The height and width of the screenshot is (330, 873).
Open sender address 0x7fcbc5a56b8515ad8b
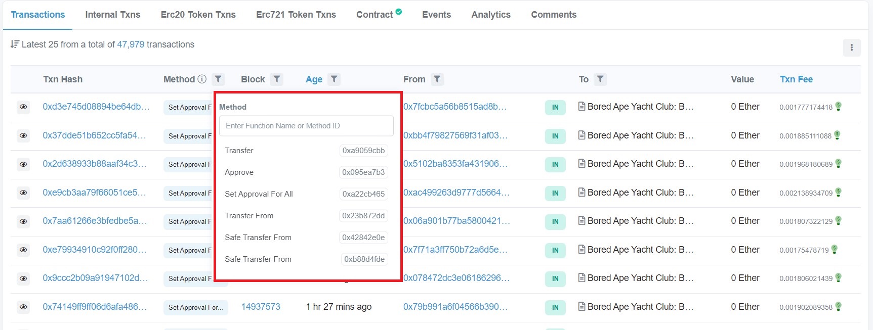(x=454, y=107)
